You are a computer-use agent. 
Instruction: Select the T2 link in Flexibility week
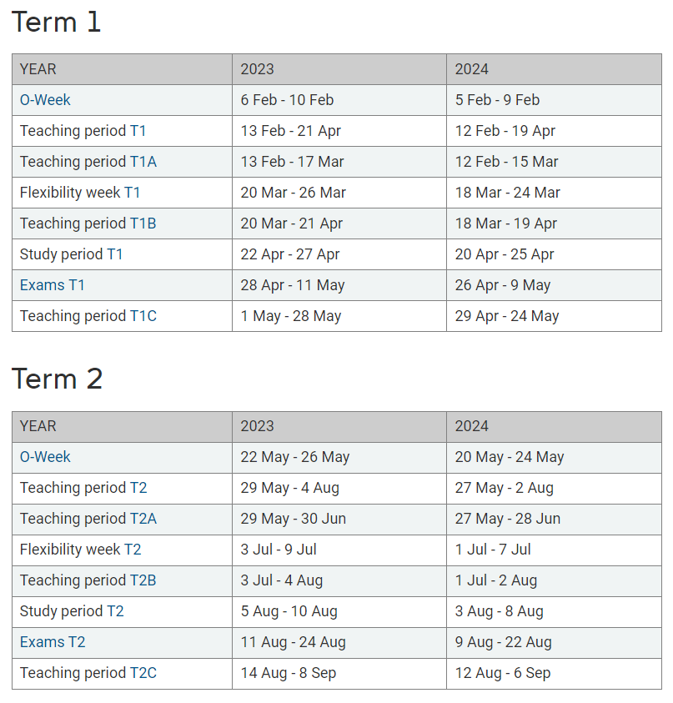click(x=133, y=550)
